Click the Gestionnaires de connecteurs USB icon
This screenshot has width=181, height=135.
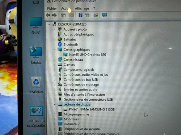tap(60, 99)
